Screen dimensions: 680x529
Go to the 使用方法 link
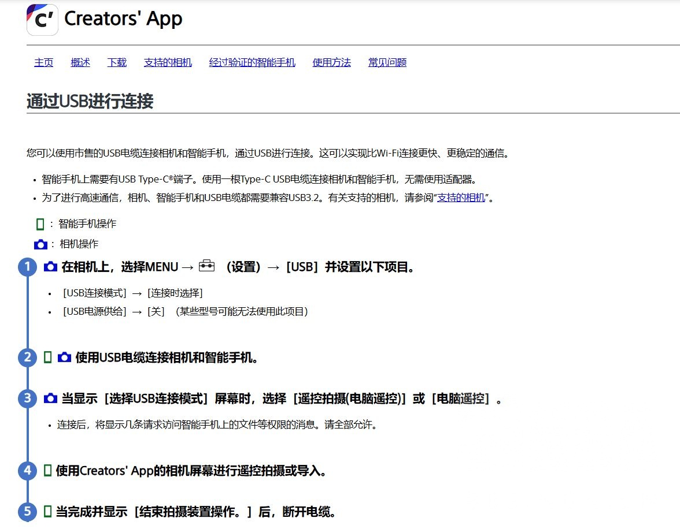[x=332, y=62]
